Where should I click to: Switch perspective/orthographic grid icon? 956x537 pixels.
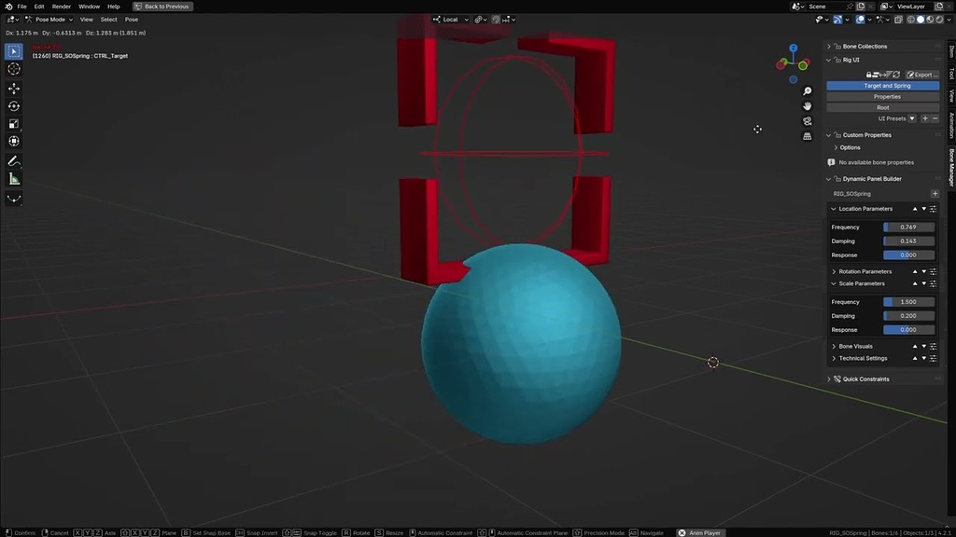[x=808, y=136]
